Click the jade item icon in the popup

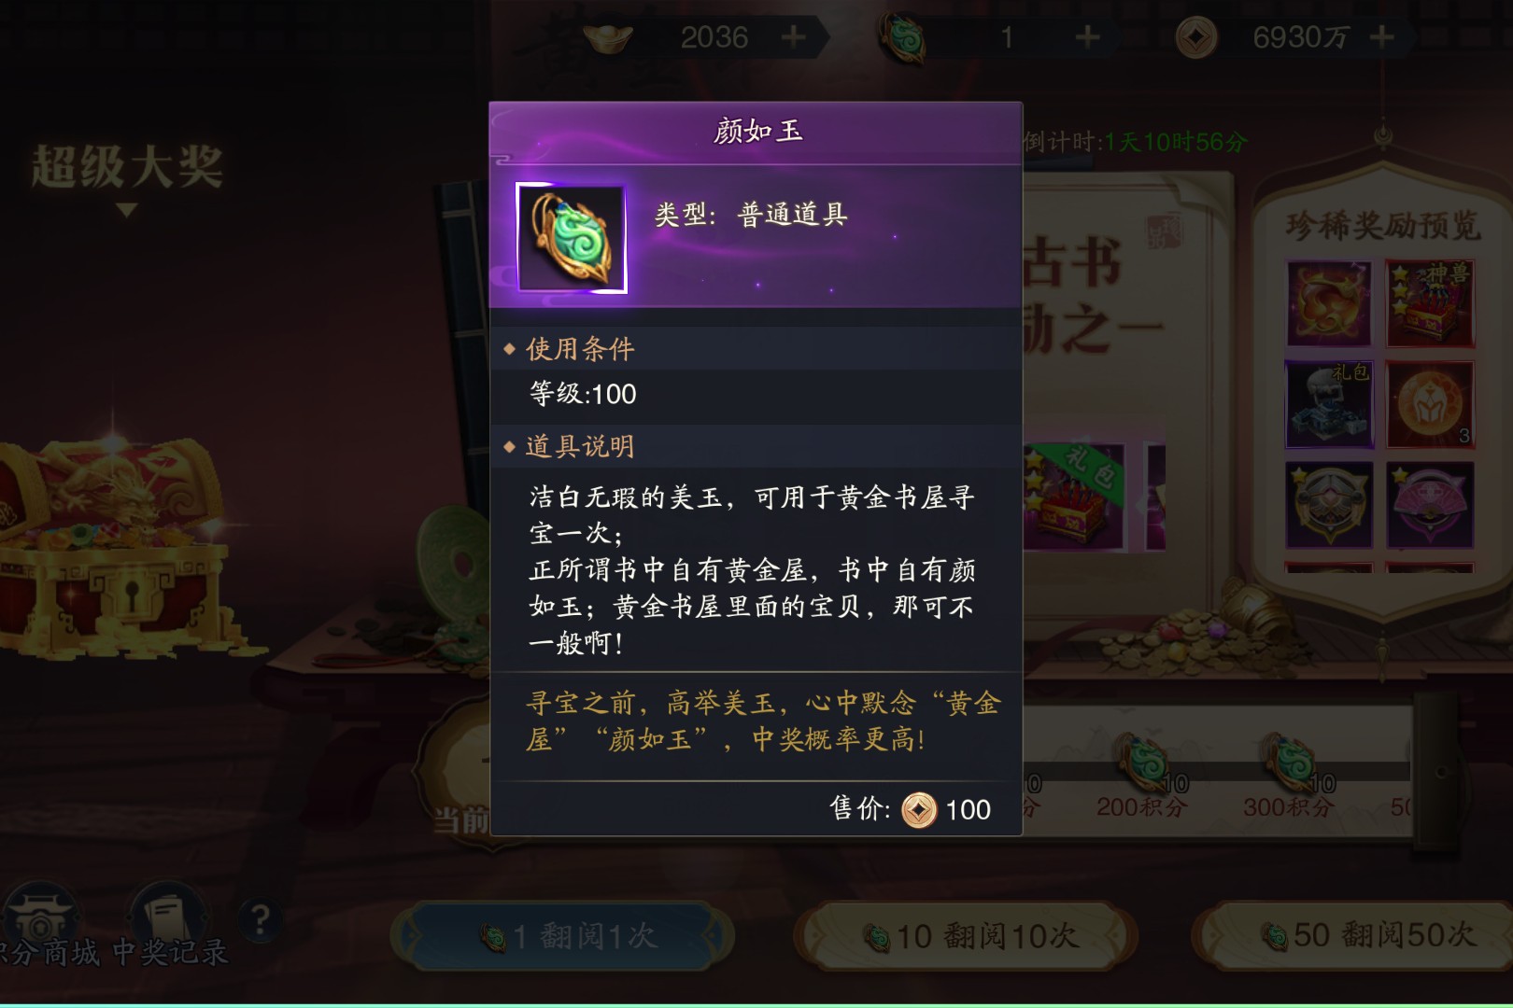571,238
